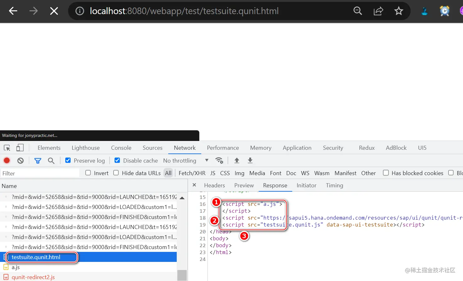Filter requests by WS
The height and width of the screenshot is (281, 463).
click(305, 173)
